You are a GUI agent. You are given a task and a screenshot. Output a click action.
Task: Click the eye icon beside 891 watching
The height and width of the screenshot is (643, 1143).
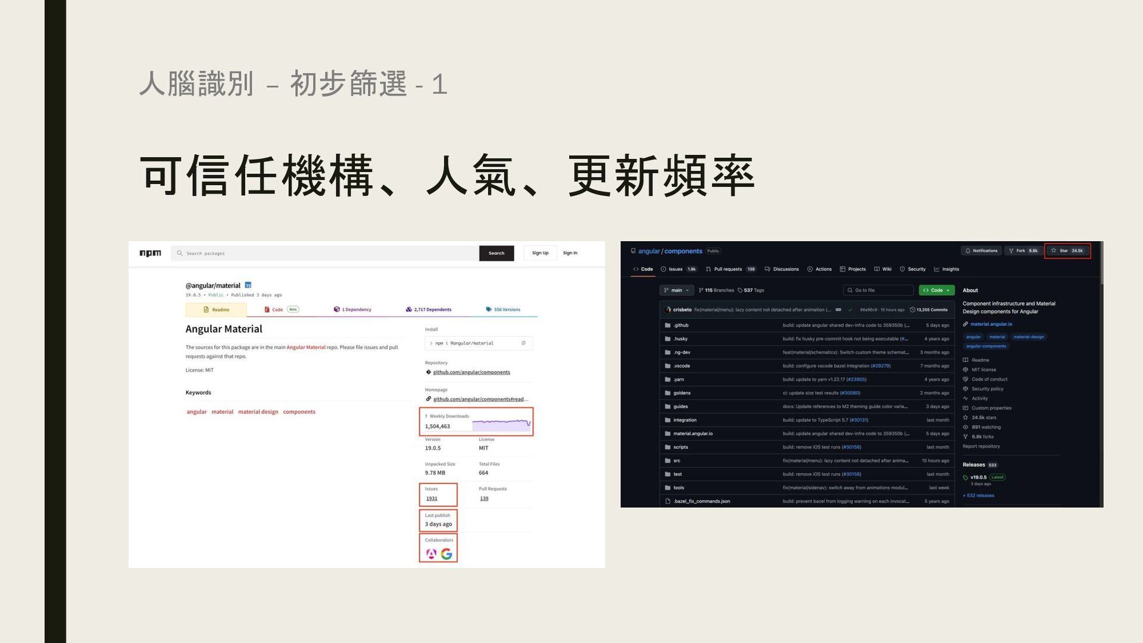966,427
